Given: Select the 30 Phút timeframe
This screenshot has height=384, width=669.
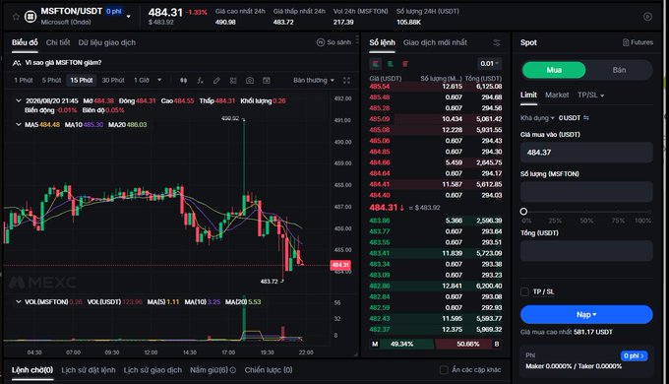Looking at the screenshot, I should (113, 81).
